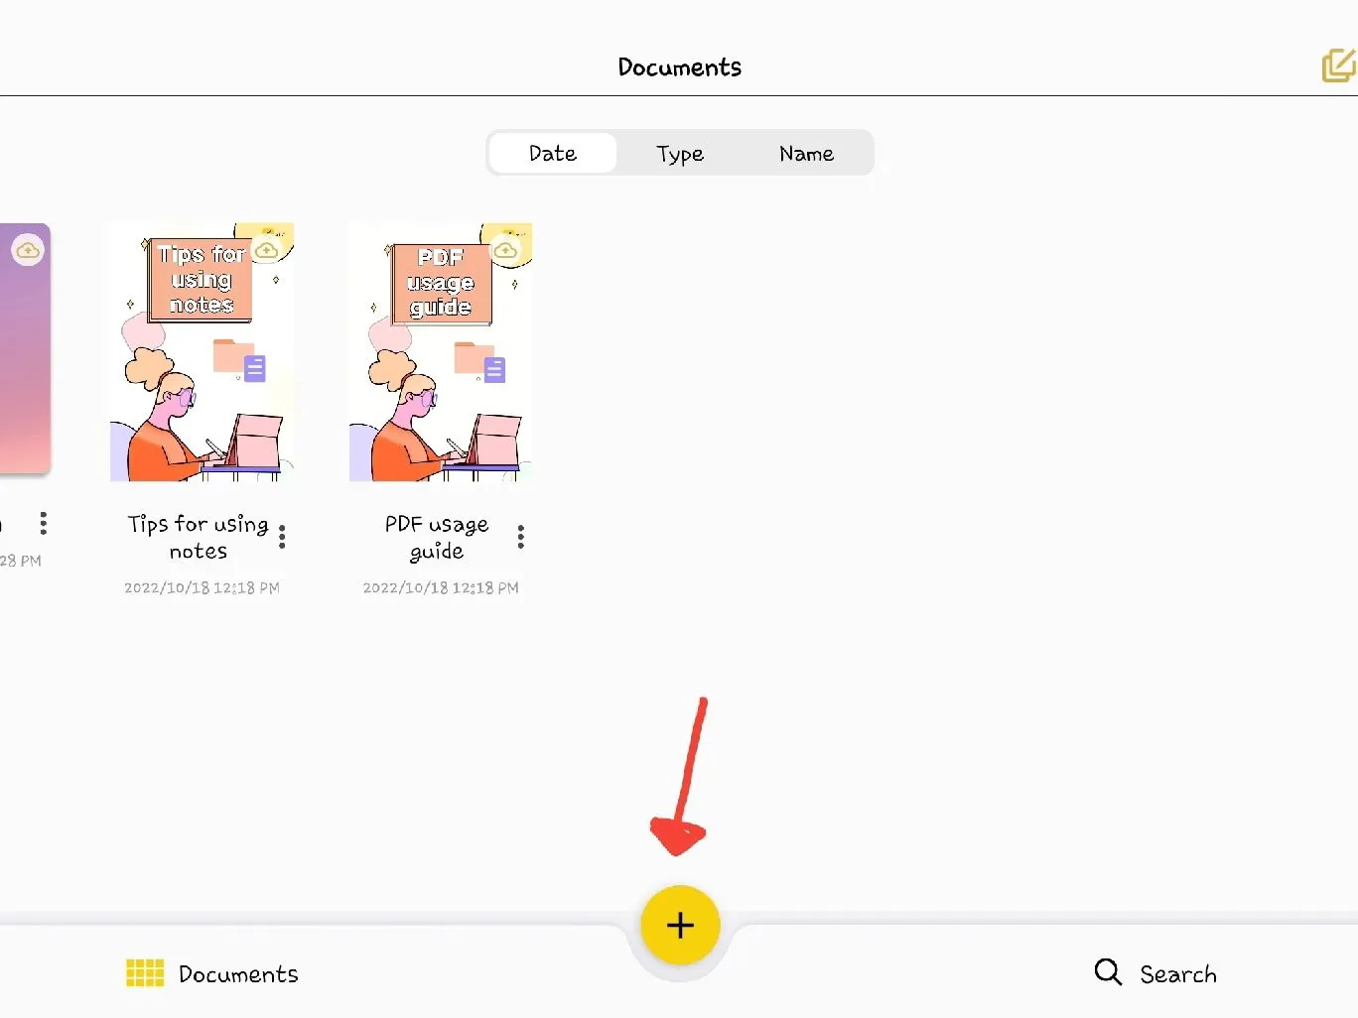
Task: Click the Search magnifier icon
Action: pyautogui.click(x=1107, y=973)
